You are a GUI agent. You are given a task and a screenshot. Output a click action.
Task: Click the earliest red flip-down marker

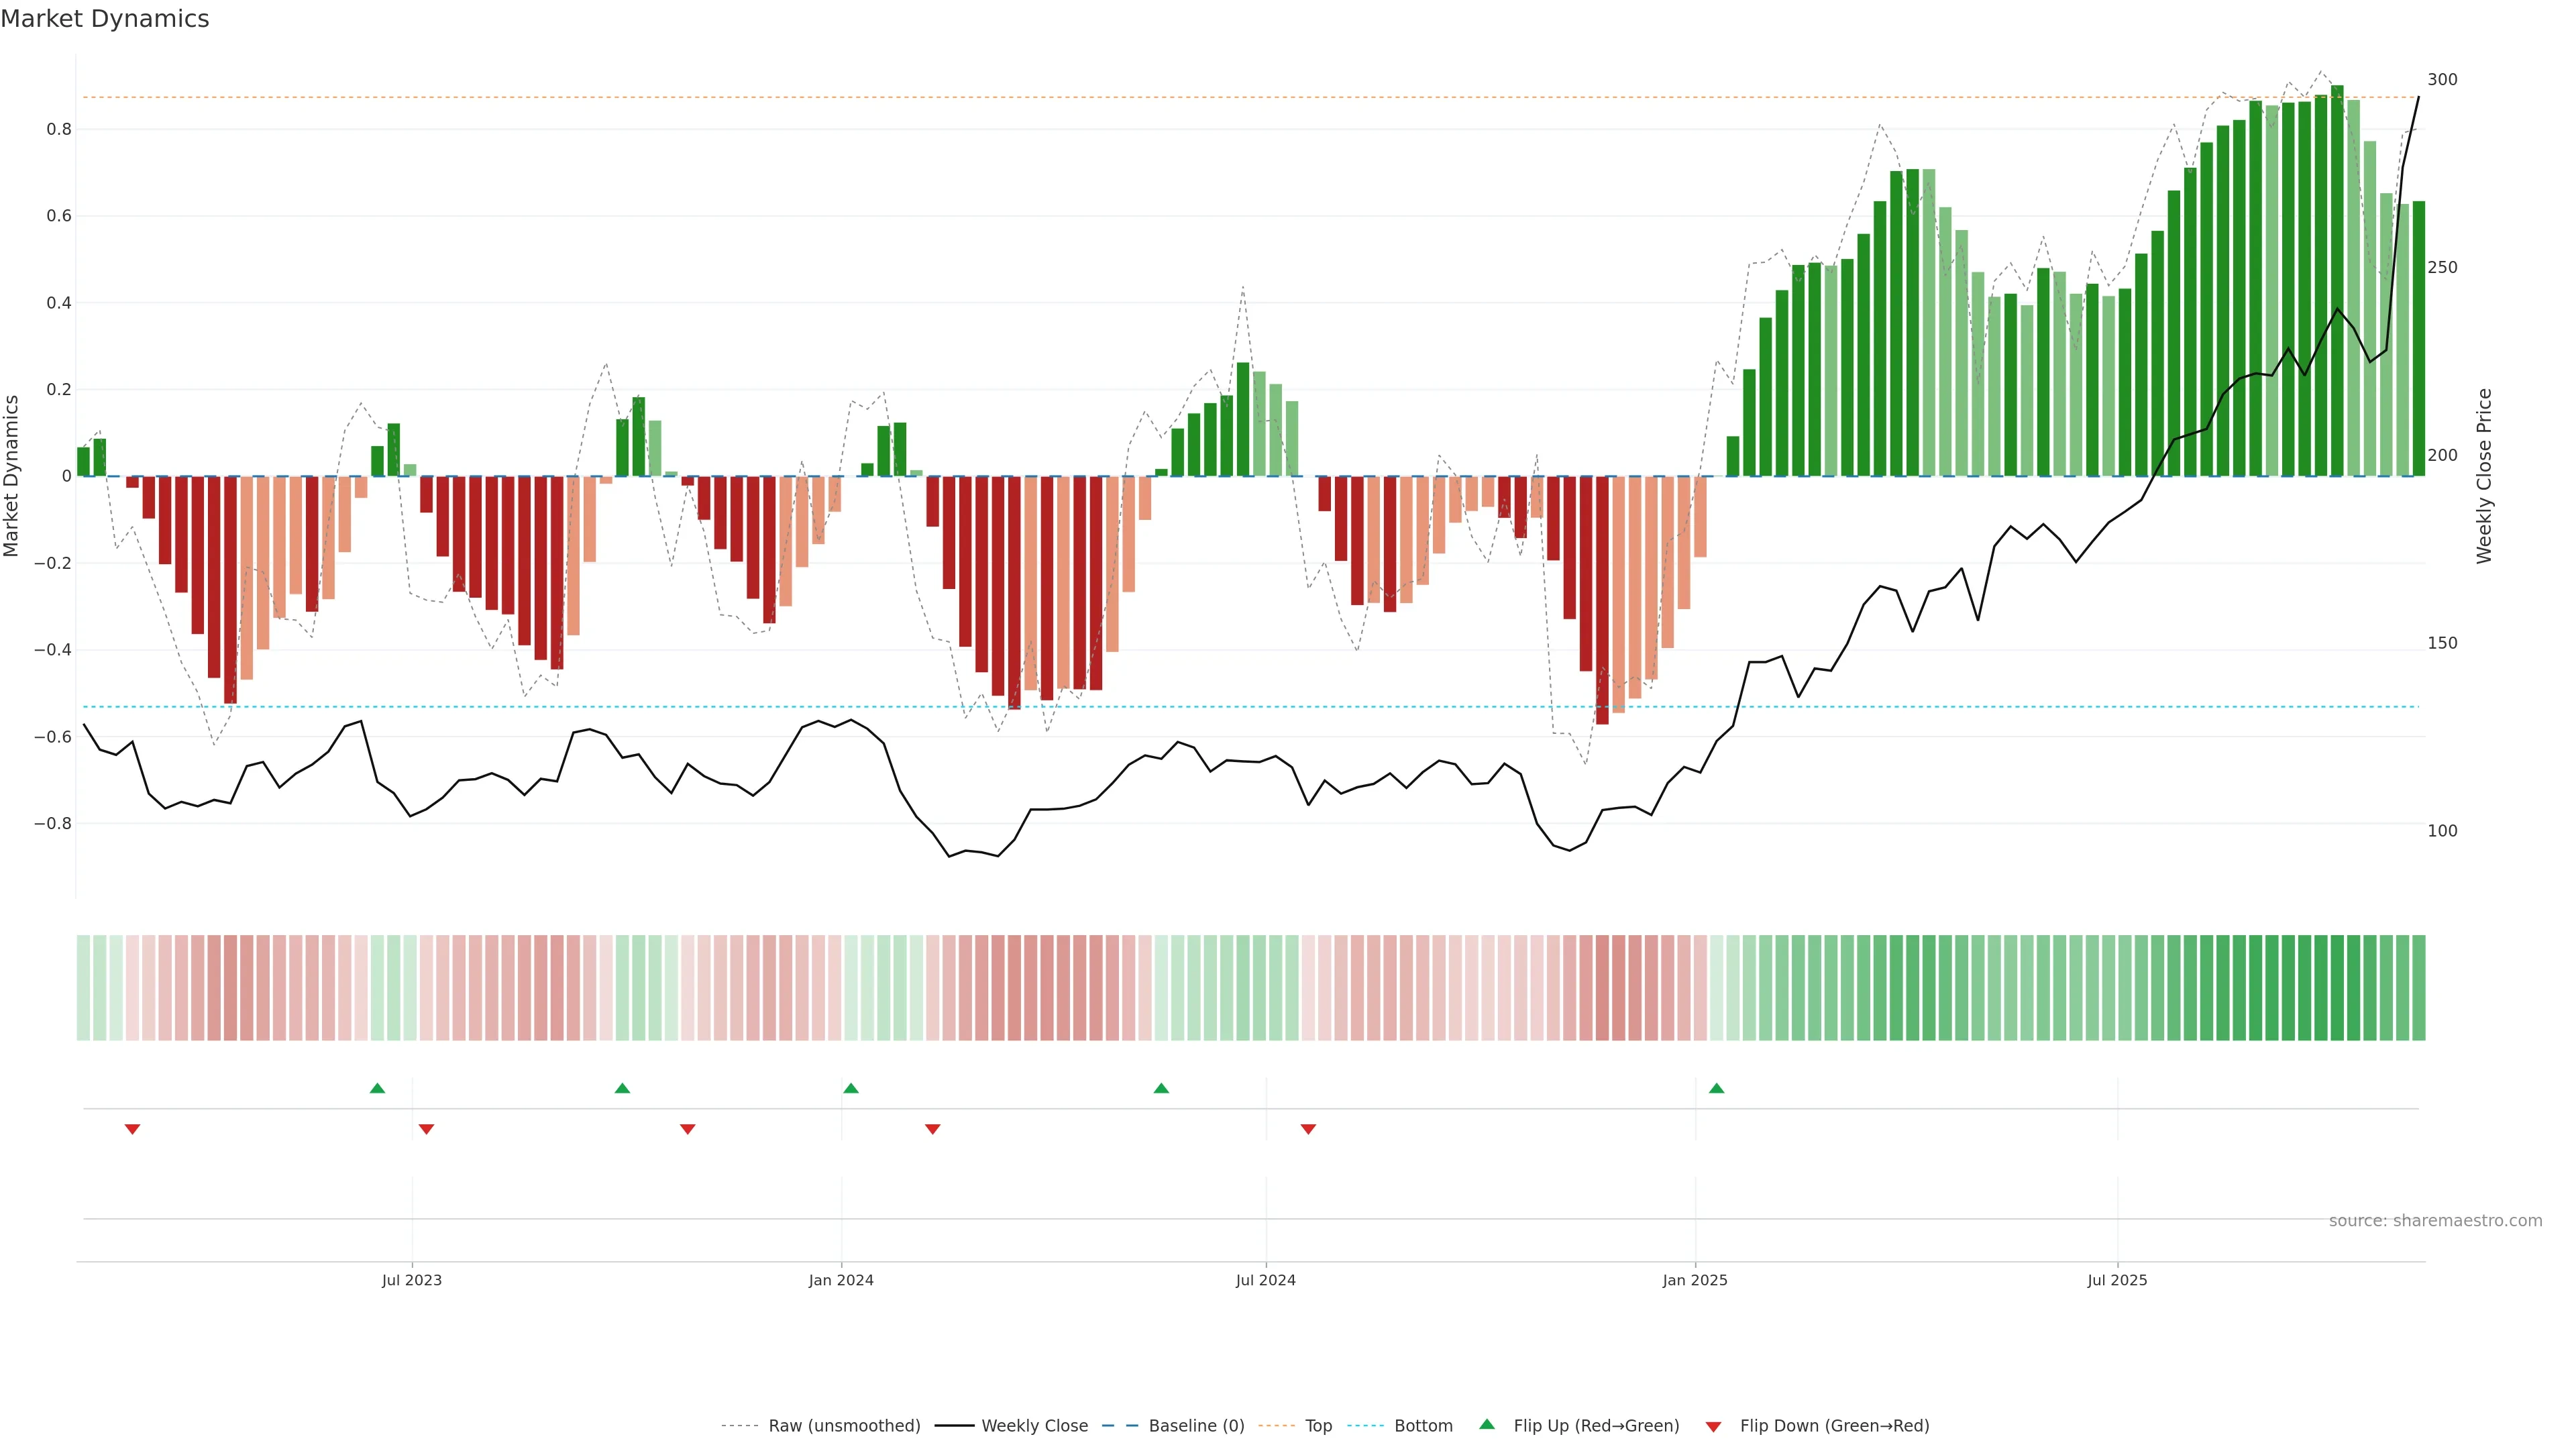132,1129
